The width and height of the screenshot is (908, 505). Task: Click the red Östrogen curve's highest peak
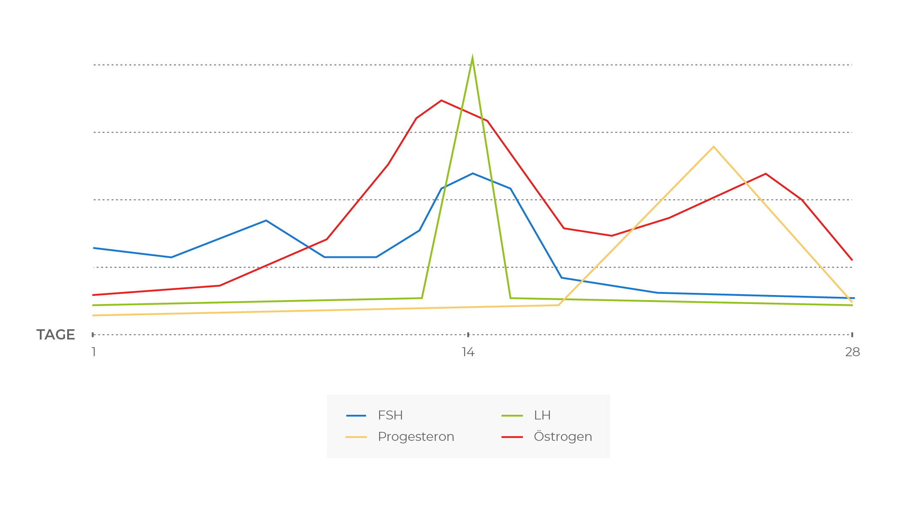point(441,100)
